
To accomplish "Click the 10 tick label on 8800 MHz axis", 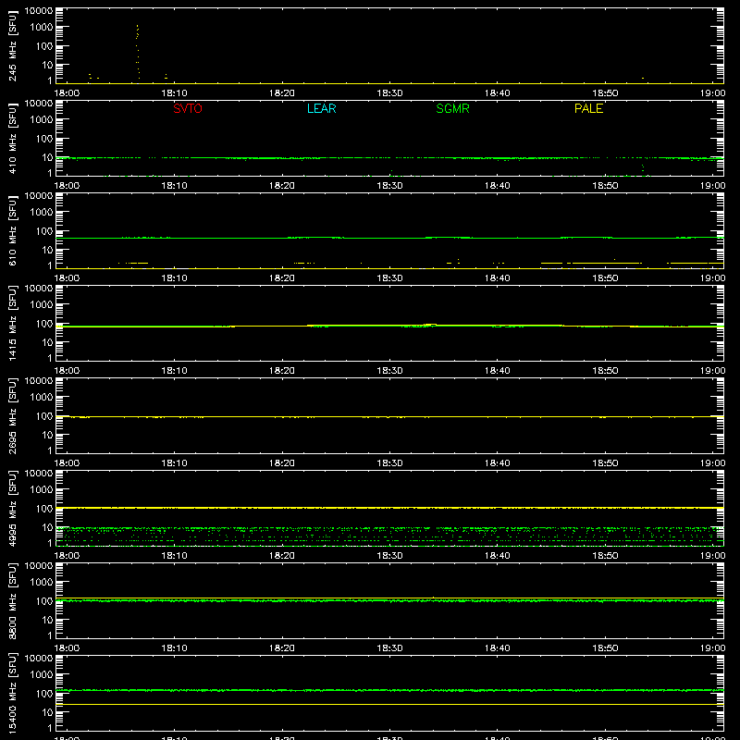I will click(x=47, y=620).
